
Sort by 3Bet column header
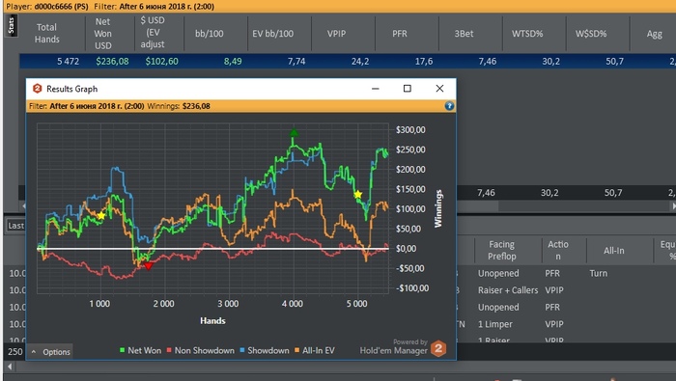[464, 34]
